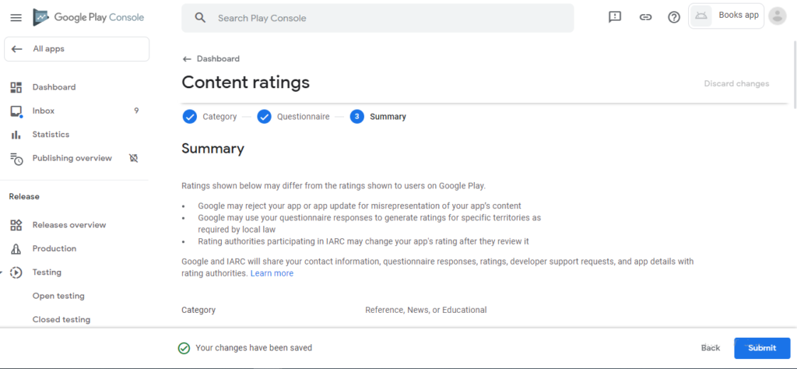
Task: Click the Google Play Console logo
Action: click(x=89, y=17)
